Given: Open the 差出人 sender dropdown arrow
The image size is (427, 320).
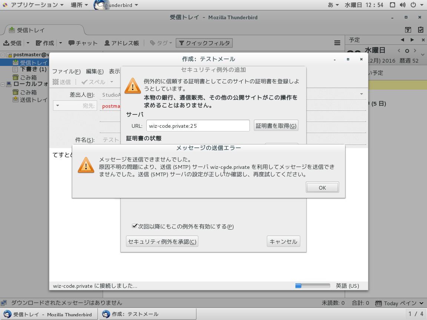Looking at the screenshot, I should (x=361, y=94).
